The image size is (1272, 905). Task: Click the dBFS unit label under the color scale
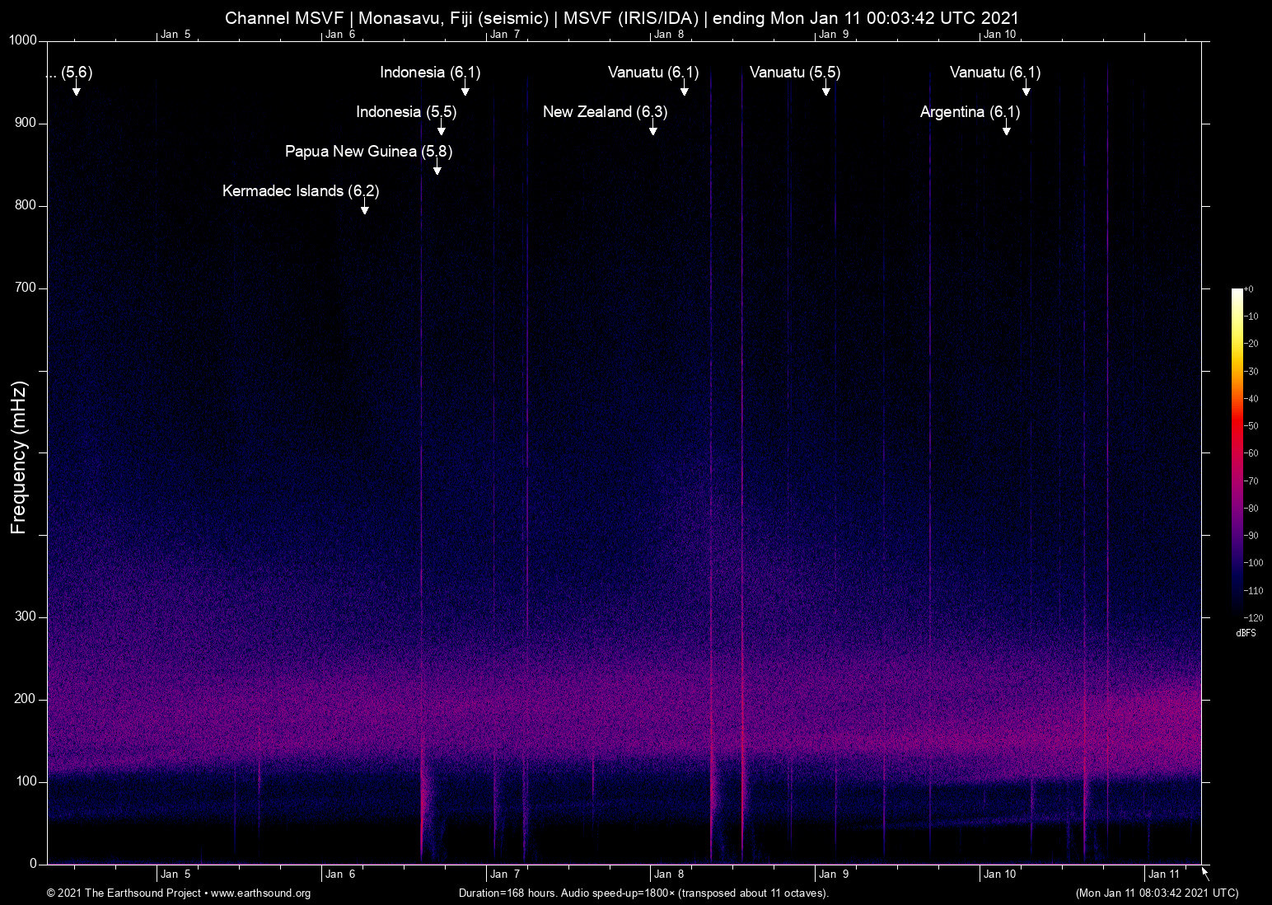click(1246, 633)
